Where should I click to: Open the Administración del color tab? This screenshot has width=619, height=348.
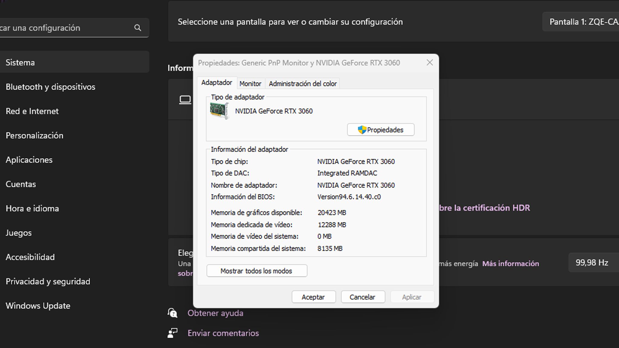click(x=303, y=84)
